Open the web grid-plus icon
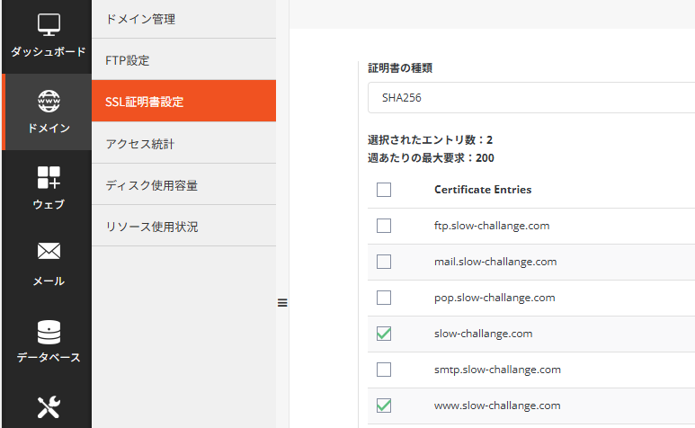 [49, 178]
